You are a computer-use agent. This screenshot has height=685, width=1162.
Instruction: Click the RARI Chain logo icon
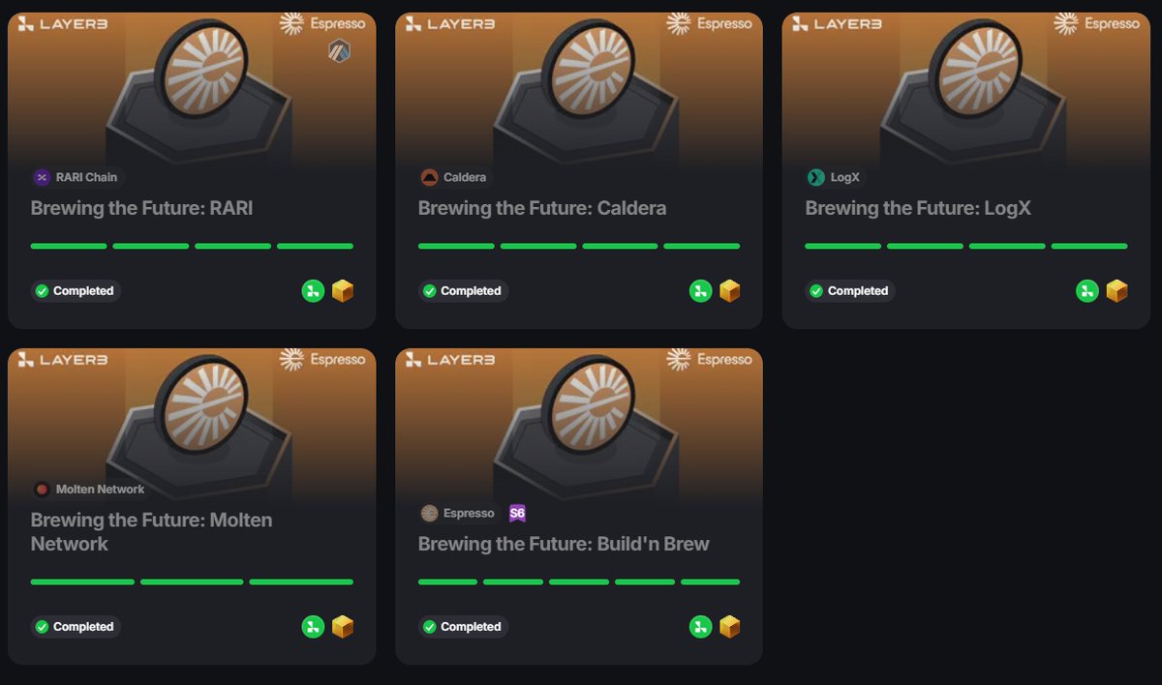[x=42, y=177]
